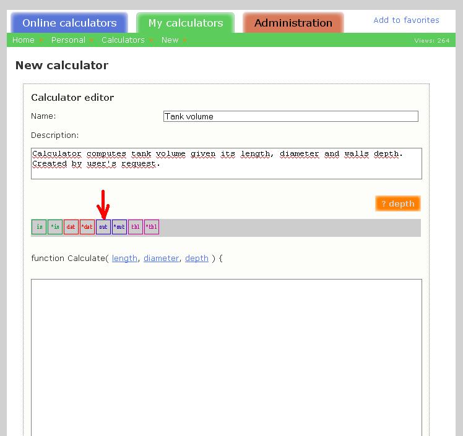Screen dimensions: 463x436
Task: Add a '*out' output element
Action: 119,227
